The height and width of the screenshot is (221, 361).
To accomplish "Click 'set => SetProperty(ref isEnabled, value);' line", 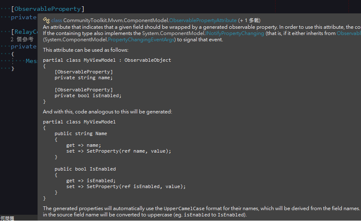I will click(x=126, y=187).
